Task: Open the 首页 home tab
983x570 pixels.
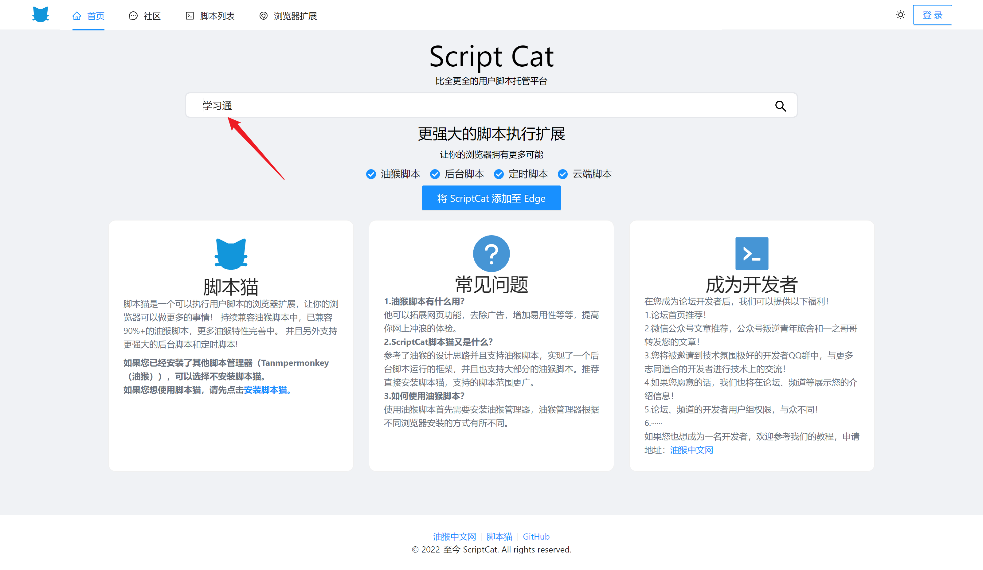Action: [88, 16]
